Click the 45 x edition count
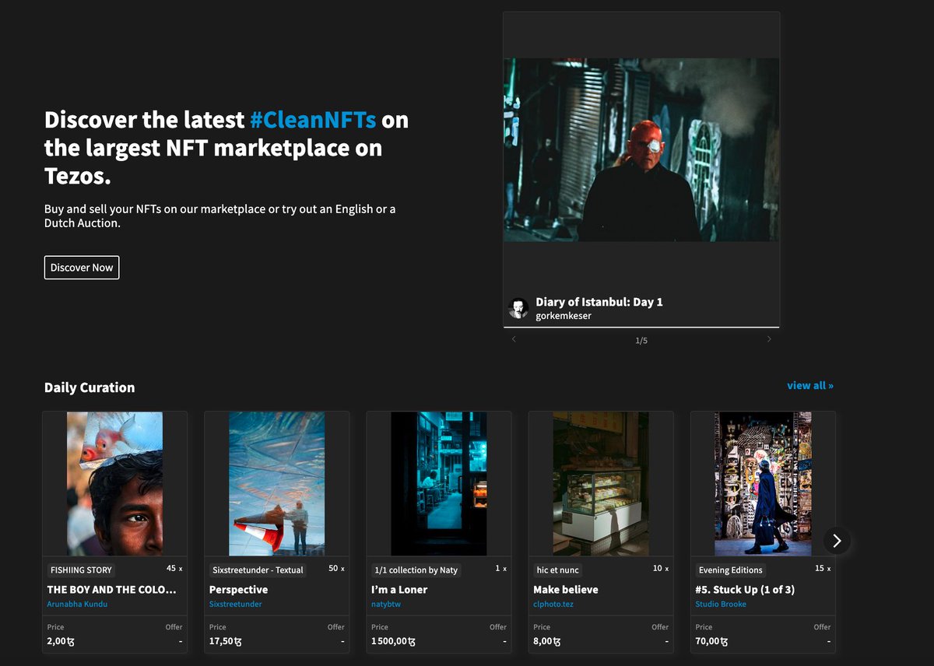This screenshot has height=666, width=934. click(x=174, y=569)
